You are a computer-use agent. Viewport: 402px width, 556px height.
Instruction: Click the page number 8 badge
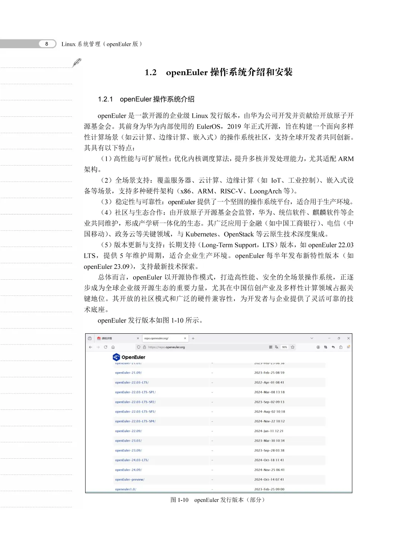(x=47, y=44)
